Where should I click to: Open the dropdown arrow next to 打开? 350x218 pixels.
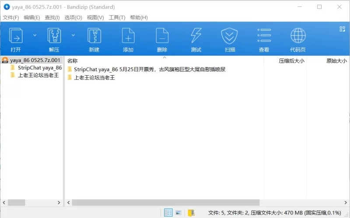tap(35, 35)
